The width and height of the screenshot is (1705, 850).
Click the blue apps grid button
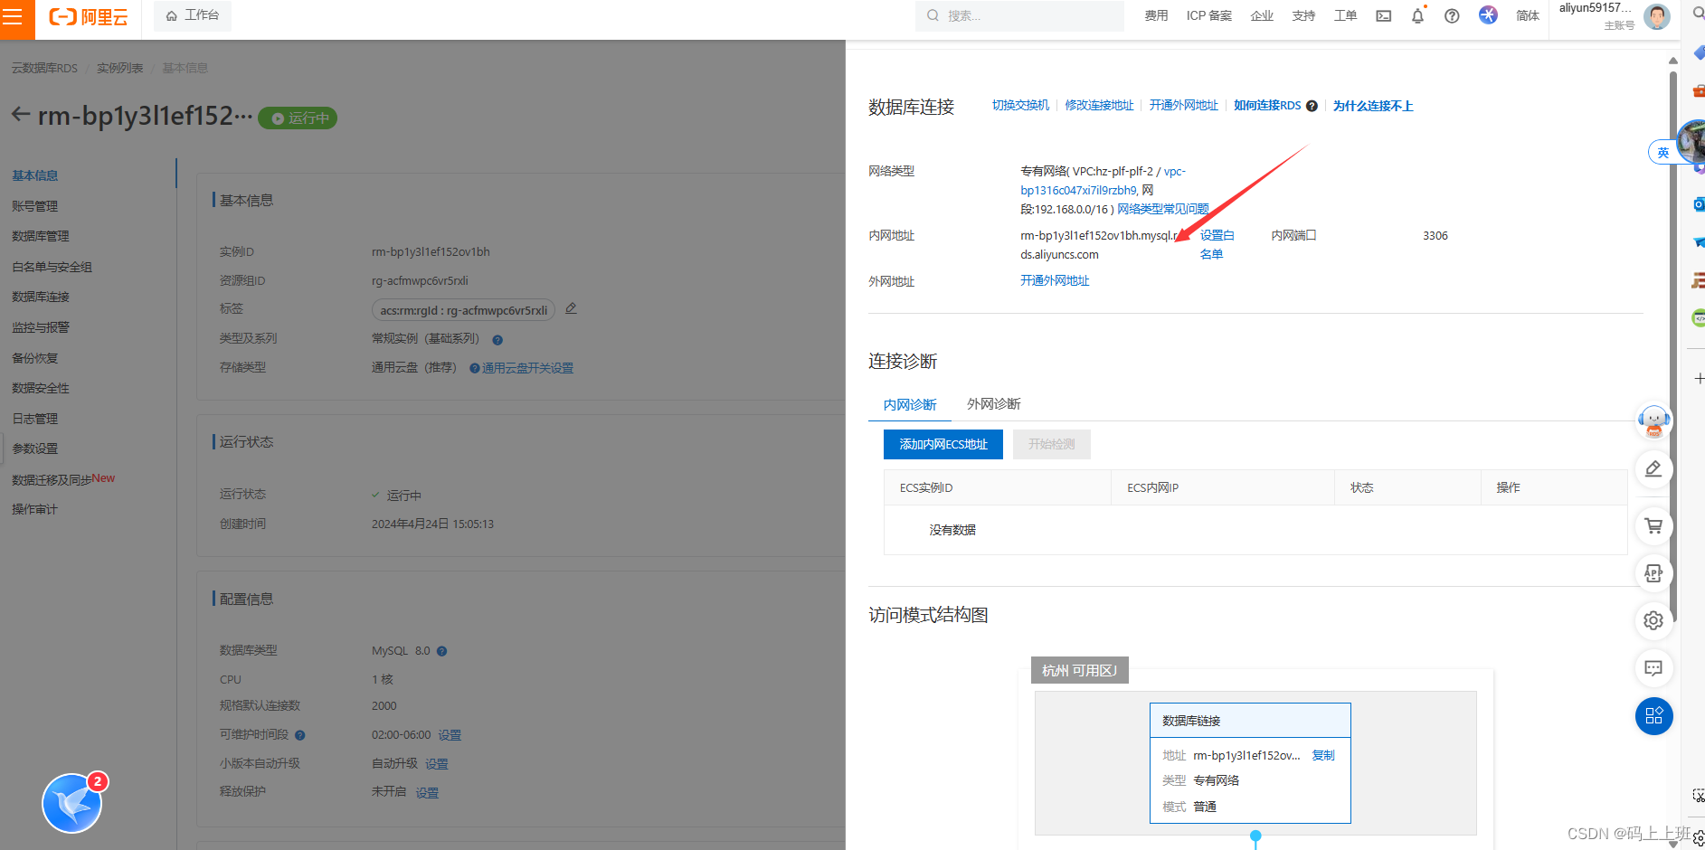coord(1653,716)
